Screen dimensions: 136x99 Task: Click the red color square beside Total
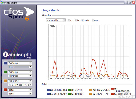pos(5,90)
